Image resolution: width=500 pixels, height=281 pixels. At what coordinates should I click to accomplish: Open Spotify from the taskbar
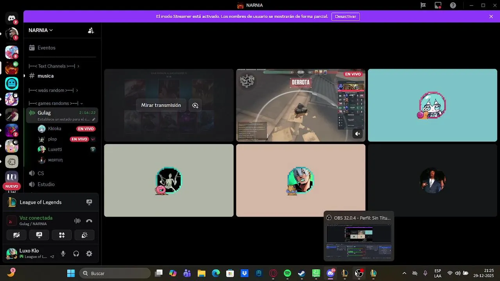click(287, 273)
